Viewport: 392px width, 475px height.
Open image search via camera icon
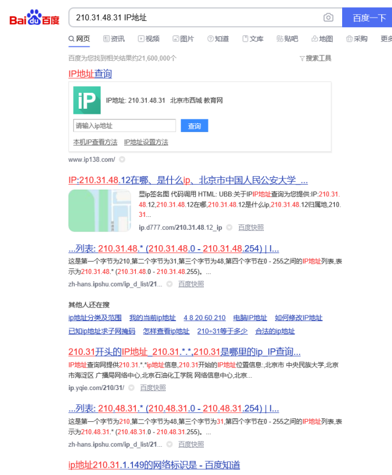tap(328, 17)
